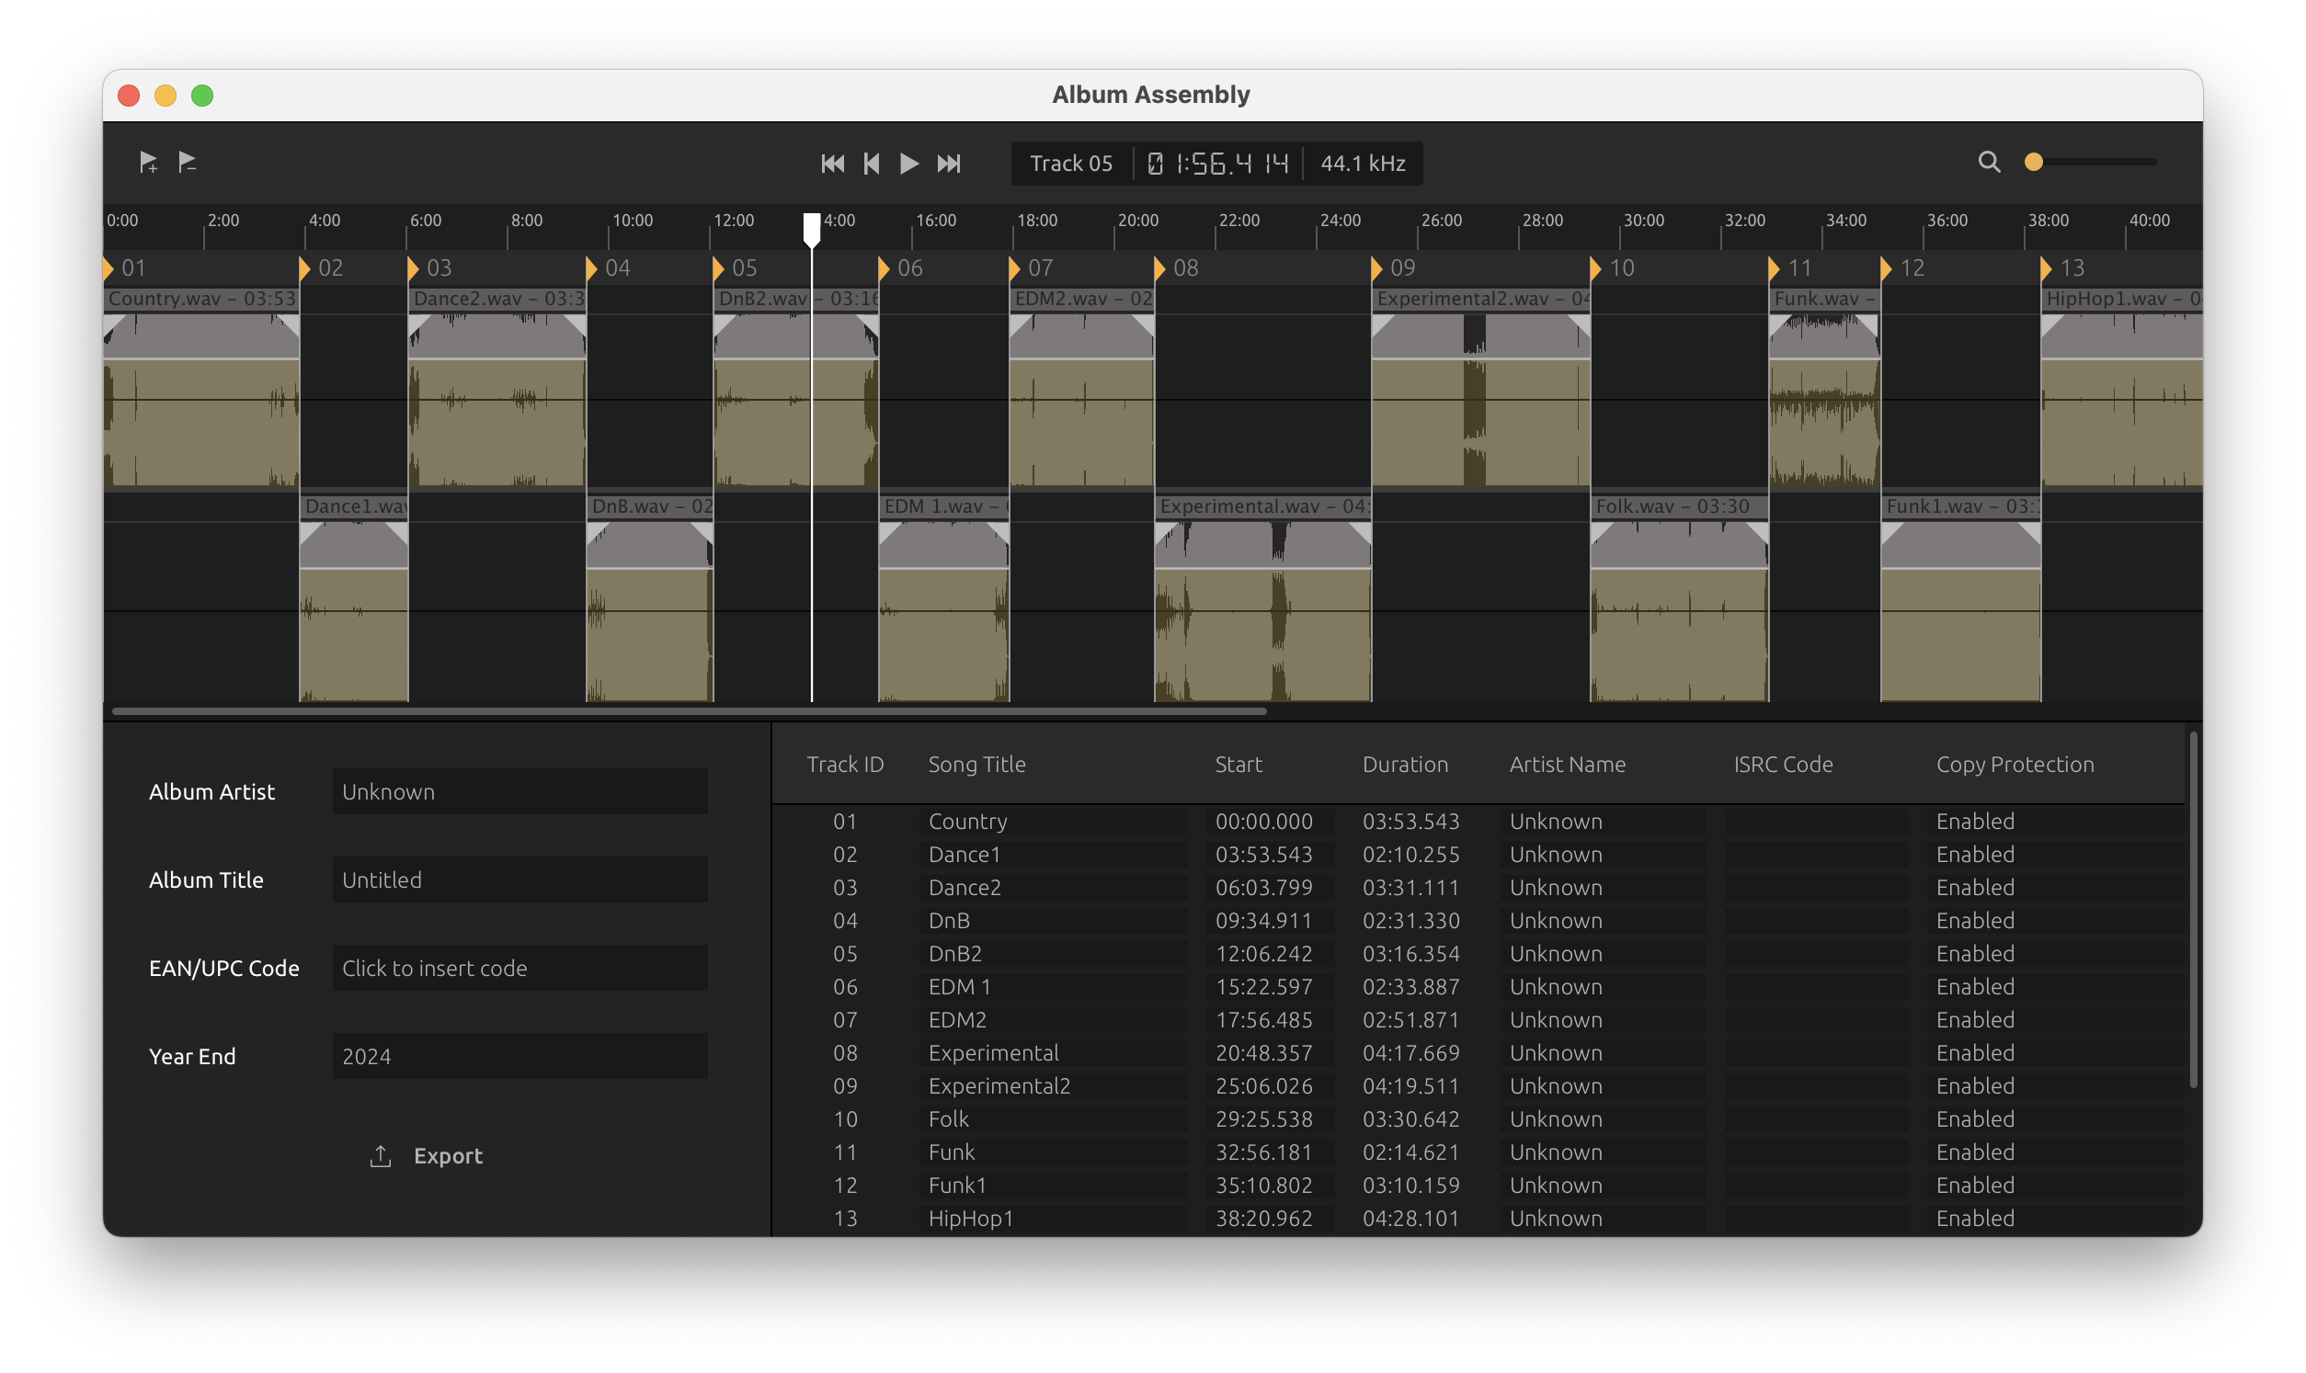This screenshot has height=1373, width=2306.
Task: Click the 44.1 kHz sample rate display
Action: (x=1363, y=164)
